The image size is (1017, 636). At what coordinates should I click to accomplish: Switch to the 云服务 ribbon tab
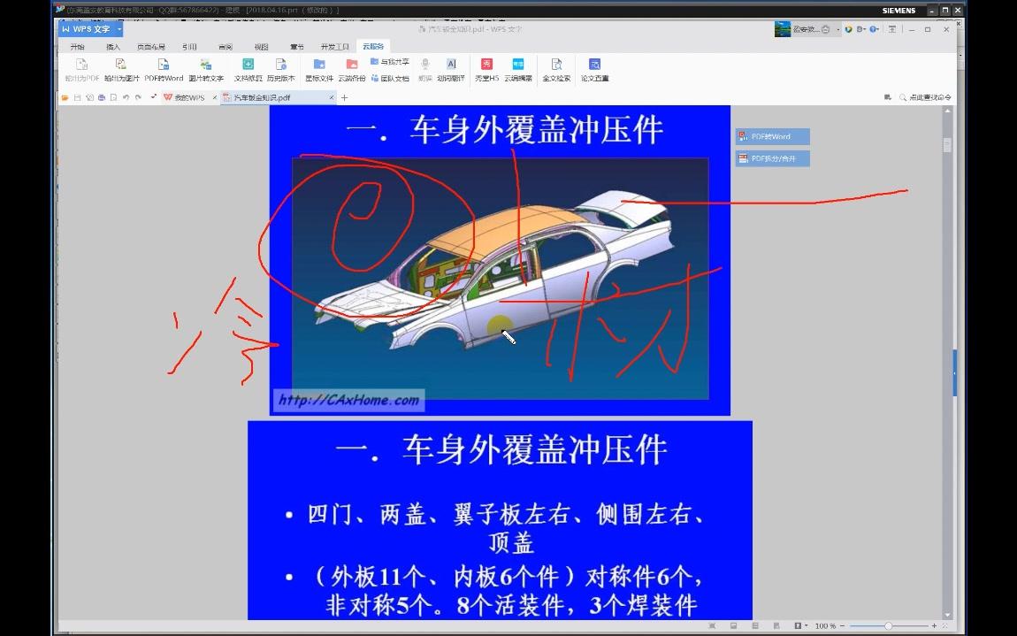pos(371,46)
